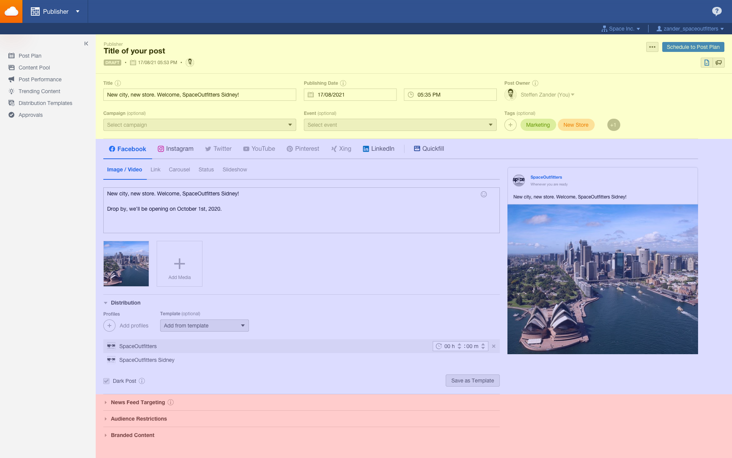Open the emoji picker in post text
The height and width of the screenshot is (458, 732).
click(x=484, y=194)
